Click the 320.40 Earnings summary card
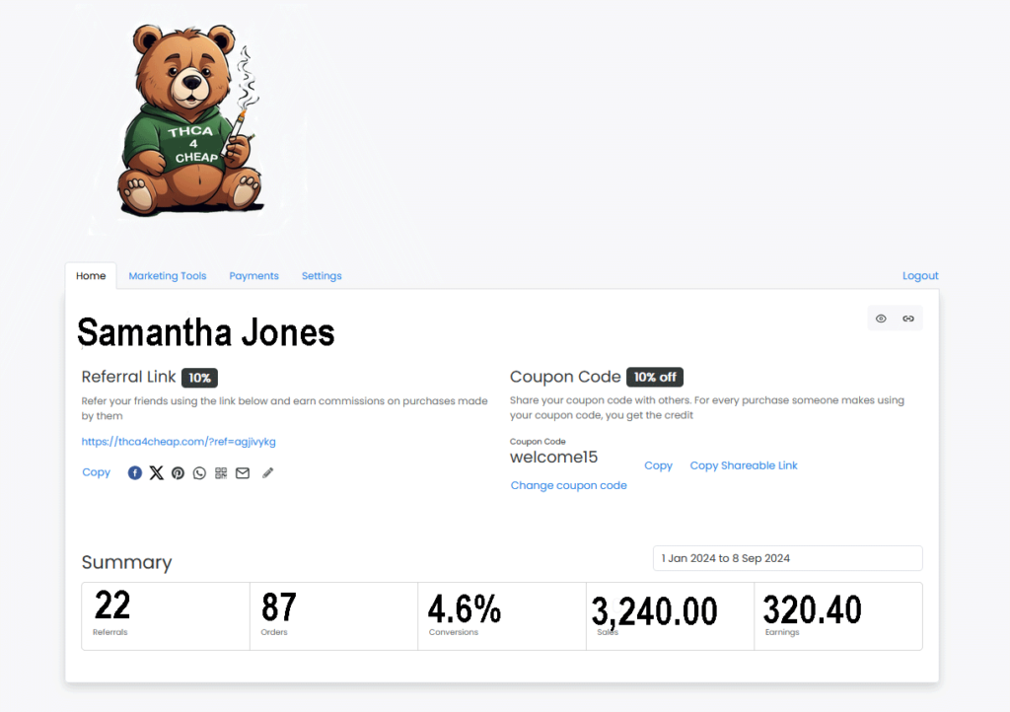This screenshot has height=712, width=1010. tap(838, 616)
